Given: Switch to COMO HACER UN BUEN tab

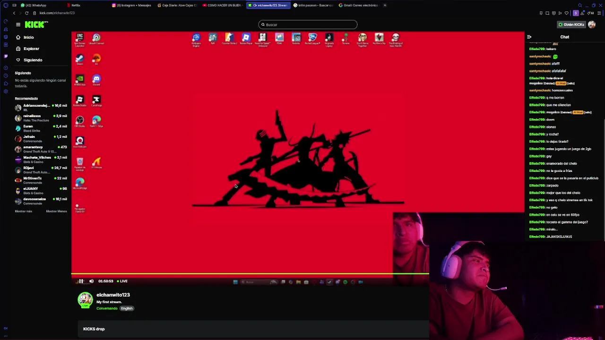Looking at the screenshot, I should pyautogui.click(x=223, y=5).
